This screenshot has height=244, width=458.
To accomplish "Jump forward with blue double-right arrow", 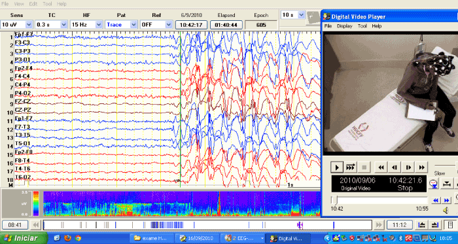I will 446,200.
